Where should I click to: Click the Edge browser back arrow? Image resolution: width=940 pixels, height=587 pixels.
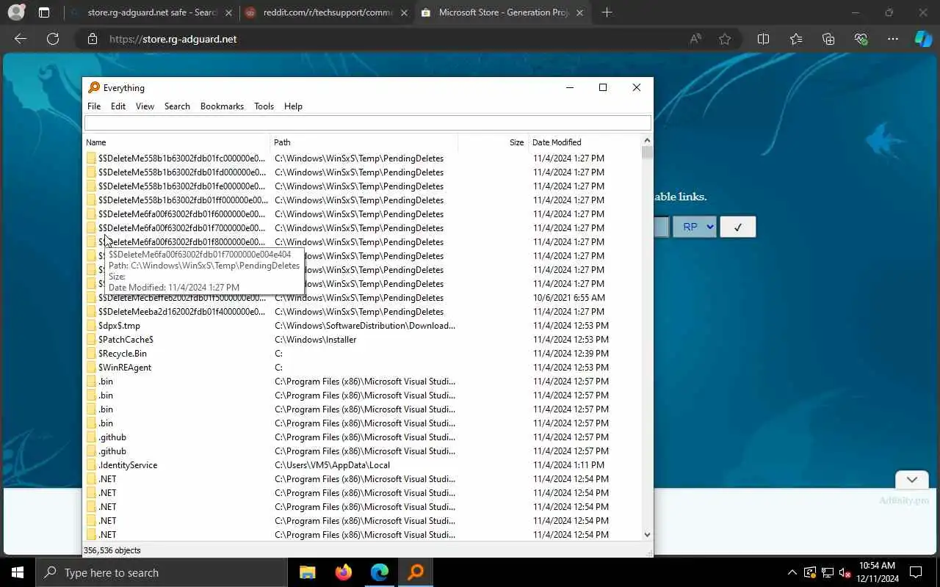(x=21, y=39)
